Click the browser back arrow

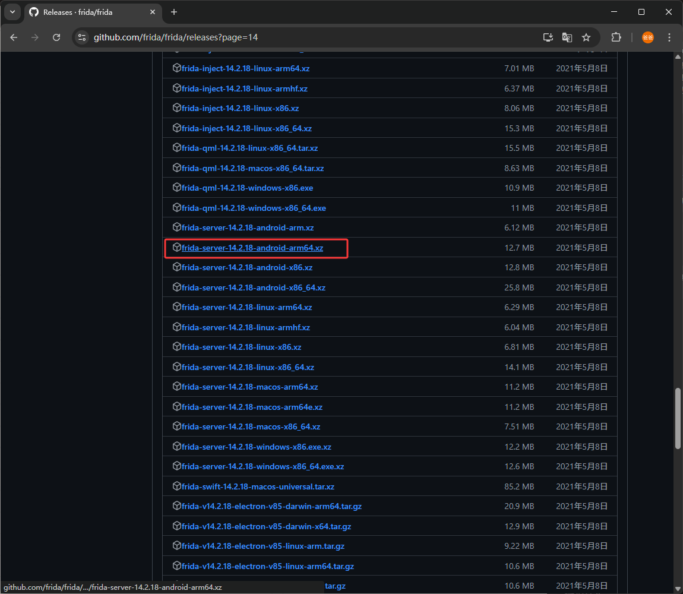[14, 37]
